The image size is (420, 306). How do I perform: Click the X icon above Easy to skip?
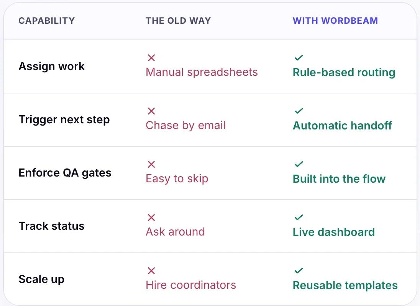[151, 164]
